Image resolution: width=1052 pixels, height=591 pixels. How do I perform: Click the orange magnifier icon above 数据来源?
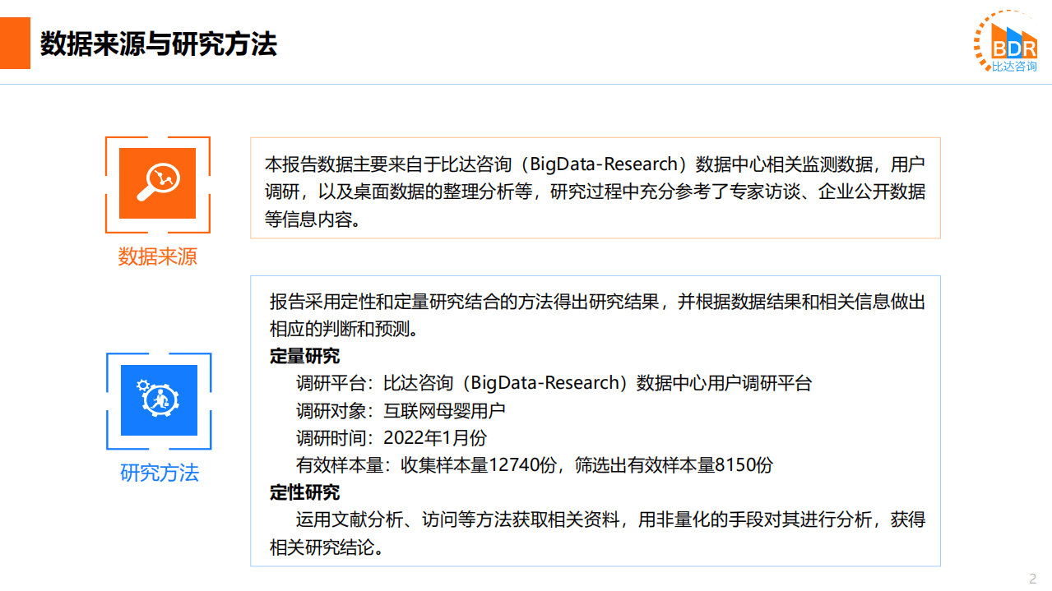point(158,184)
